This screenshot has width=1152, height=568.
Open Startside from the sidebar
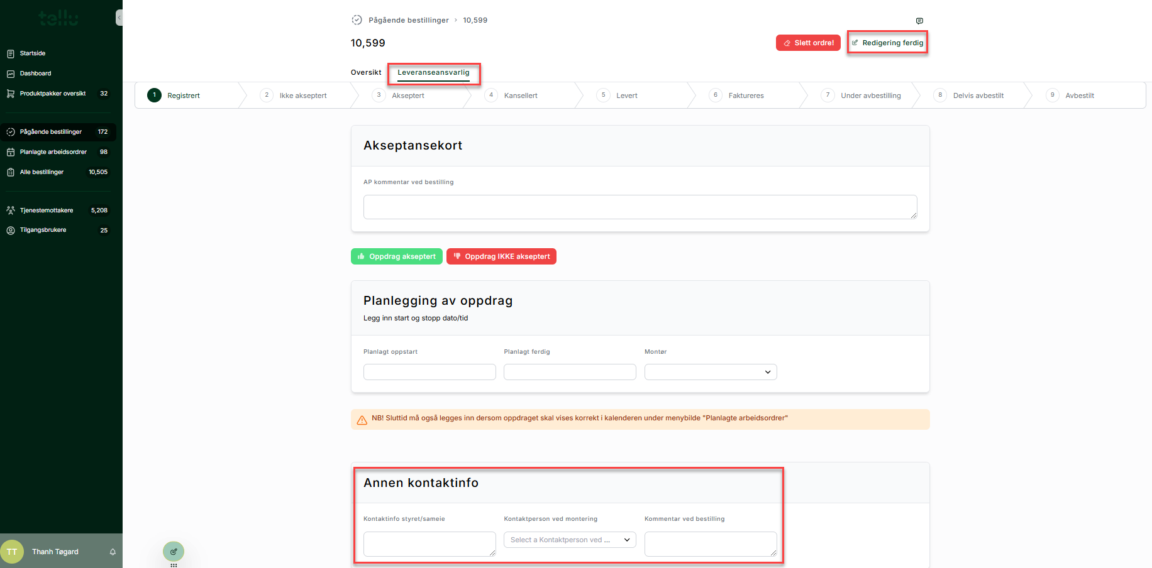point(33,53)
